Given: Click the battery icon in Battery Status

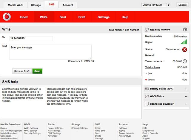Looking at the screenshot, I should pos(147,89).
